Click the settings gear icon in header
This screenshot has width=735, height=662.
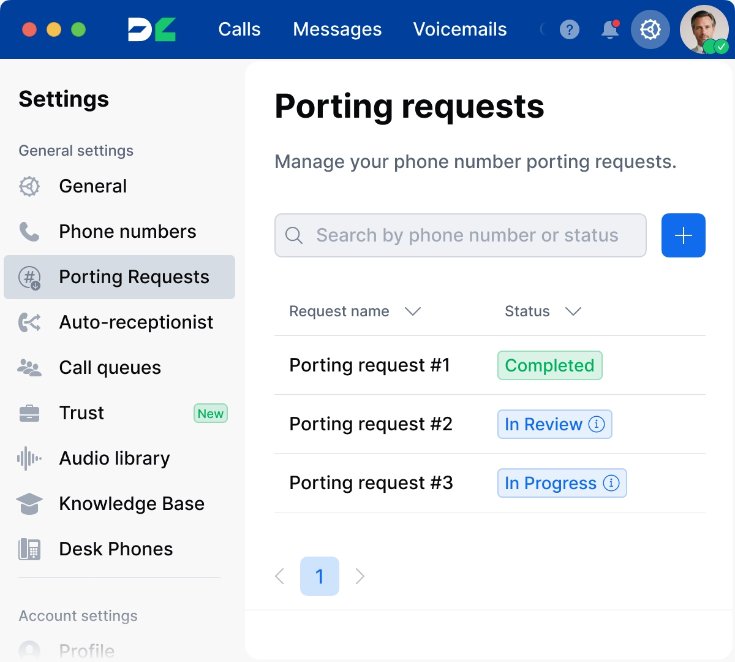click(x=650, y=29)
